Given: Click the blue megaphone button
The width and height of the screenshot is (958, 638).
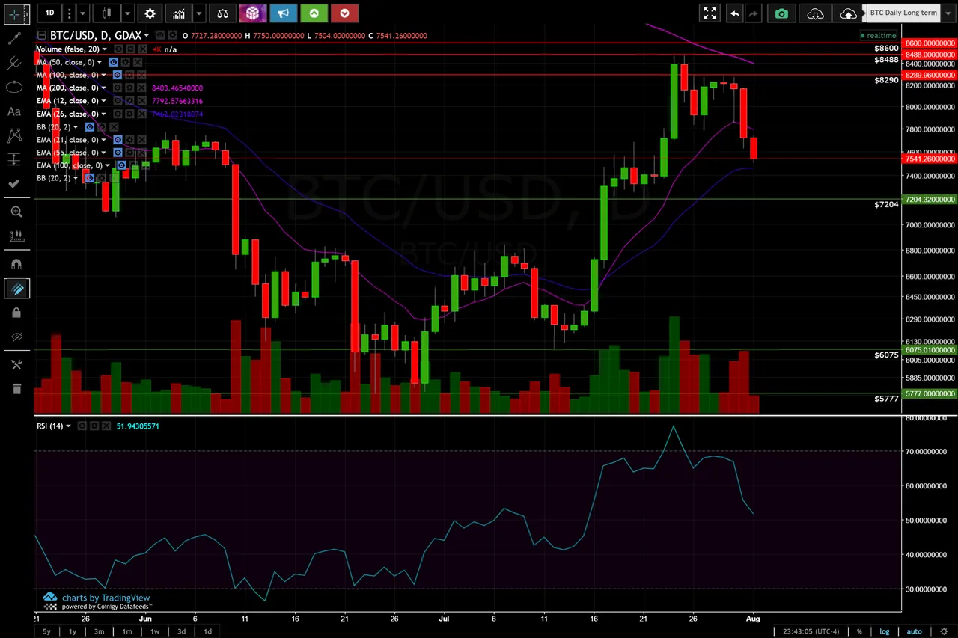Looking at the screenshot, I should [283, 13].
